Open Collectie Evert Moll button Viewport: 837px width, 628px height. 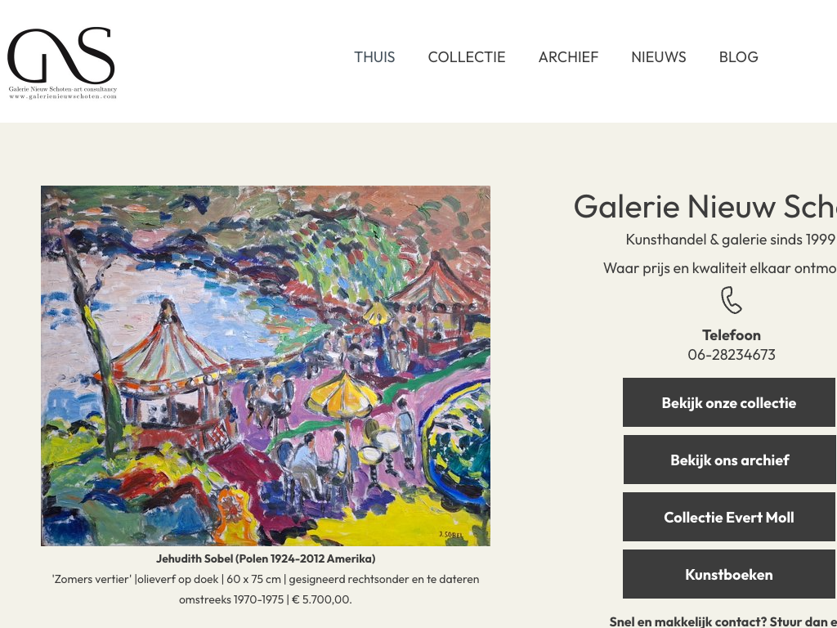pos(729,517)
